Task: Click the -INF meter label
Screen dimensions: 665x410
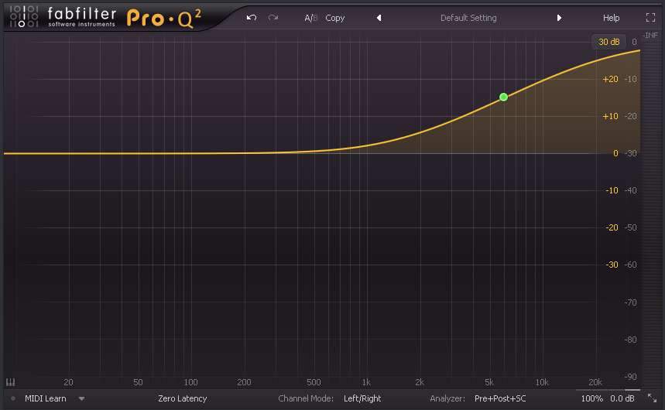Action: pyautogui.click(x=650, y=35)
